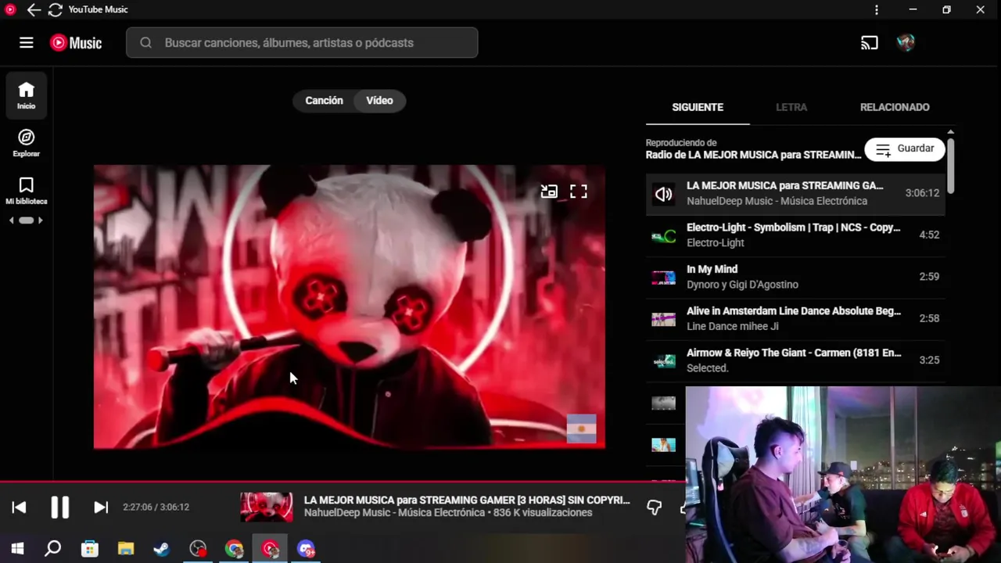Viewport: 1001px width, 563px height.
Task: Click the cast to device icon
Action: click(870, 43)
